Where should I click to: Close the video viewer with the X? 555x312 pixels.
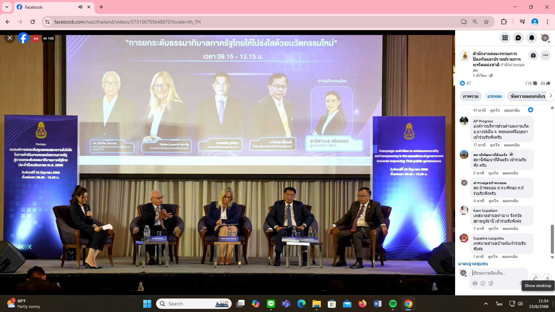point(10,38)
